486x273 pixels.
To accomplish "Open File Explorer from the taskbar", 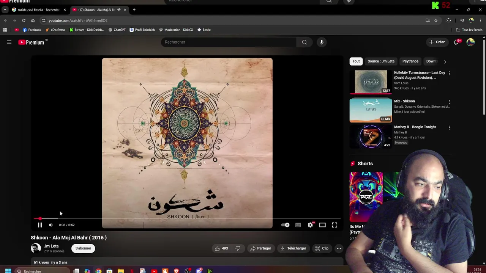I will click(120, 271).
